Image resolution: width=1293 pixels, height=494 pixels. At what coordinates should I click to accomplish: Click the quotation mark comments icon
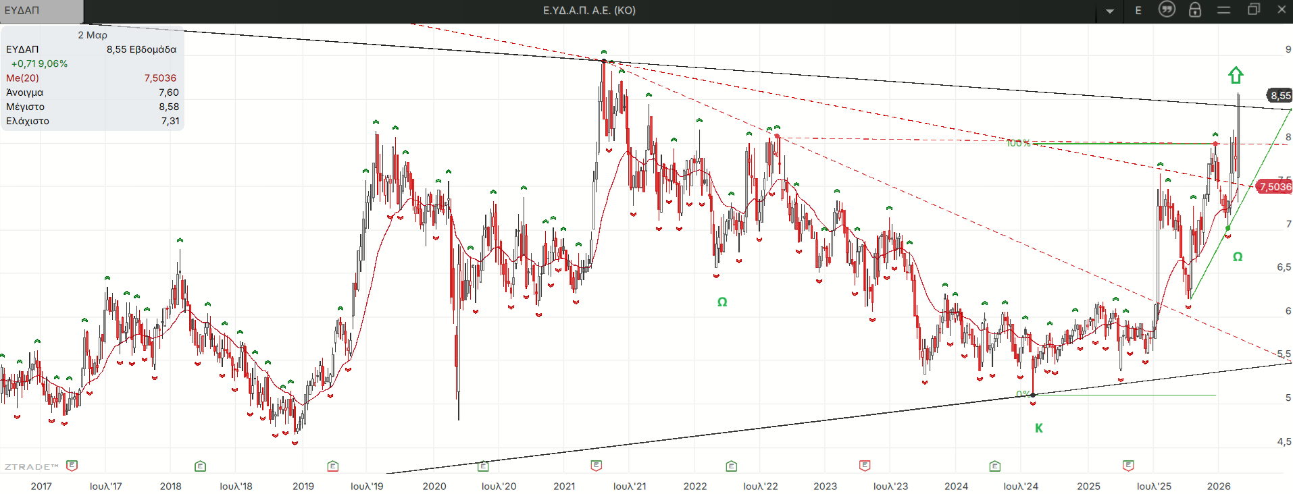(x=1167, y=9)
